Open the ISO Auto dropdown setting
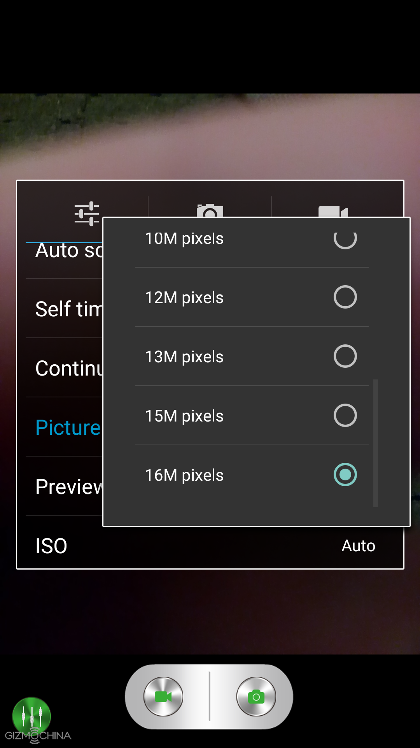420x748 pixels. [210, 545]
